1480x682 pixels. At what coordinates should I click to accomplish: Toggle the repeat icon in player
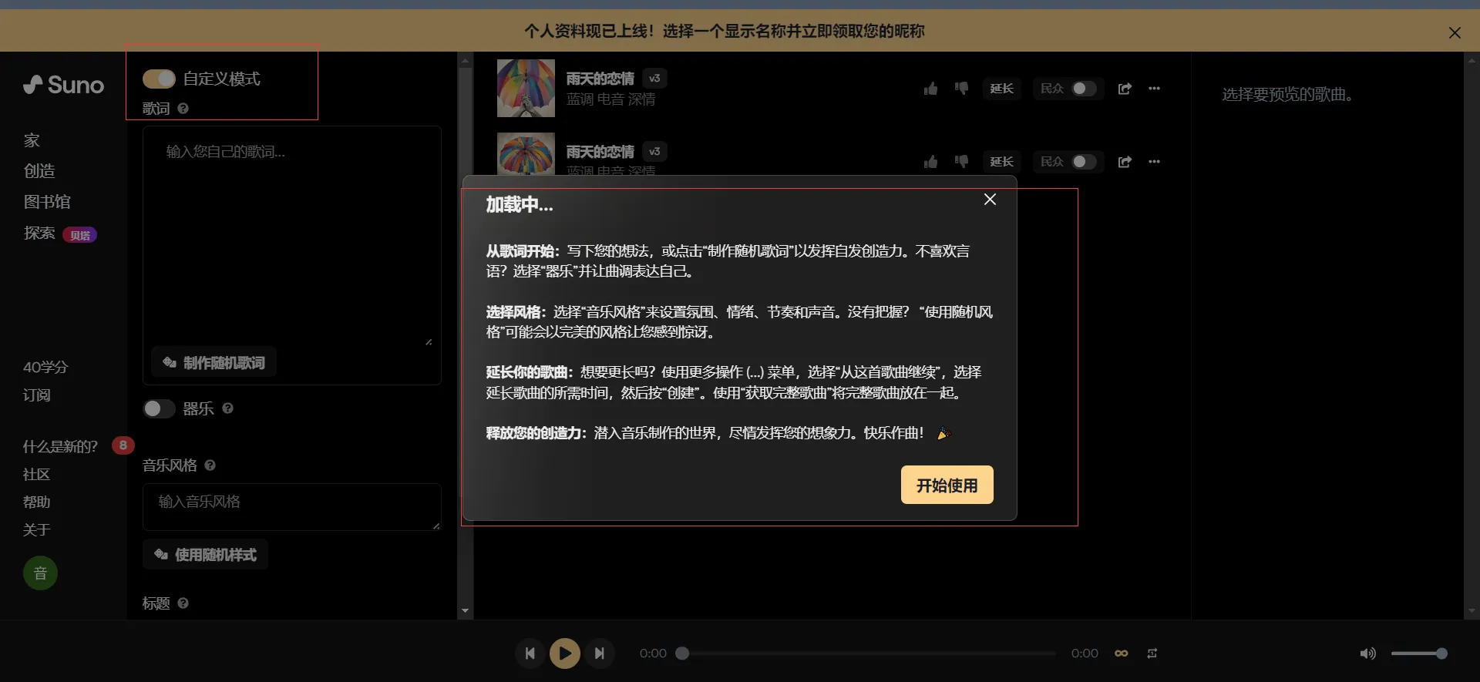(x=1152, y=653)
